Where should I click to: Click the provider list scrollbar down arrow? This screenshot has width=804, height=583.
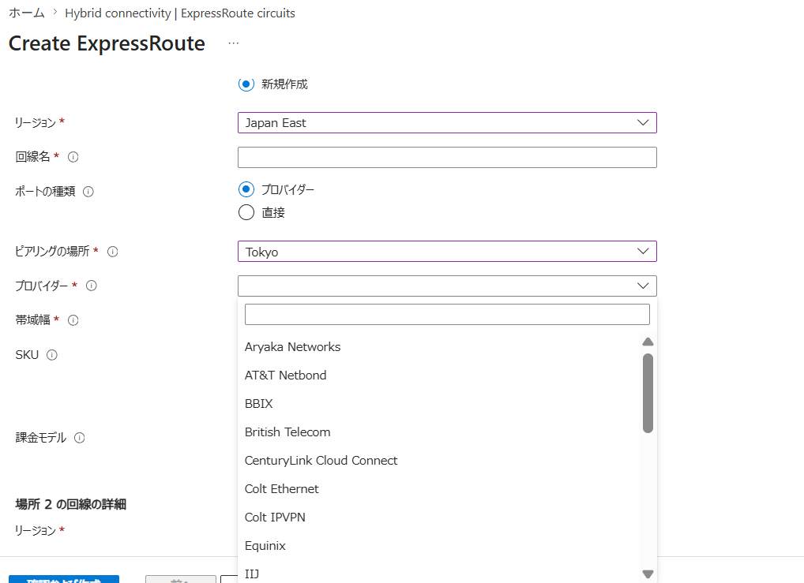[648, 574]
